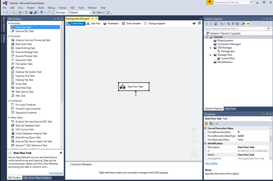Screen dimensions: 273x181
Task: Open the Parameters tab
Action: point(111,24)
